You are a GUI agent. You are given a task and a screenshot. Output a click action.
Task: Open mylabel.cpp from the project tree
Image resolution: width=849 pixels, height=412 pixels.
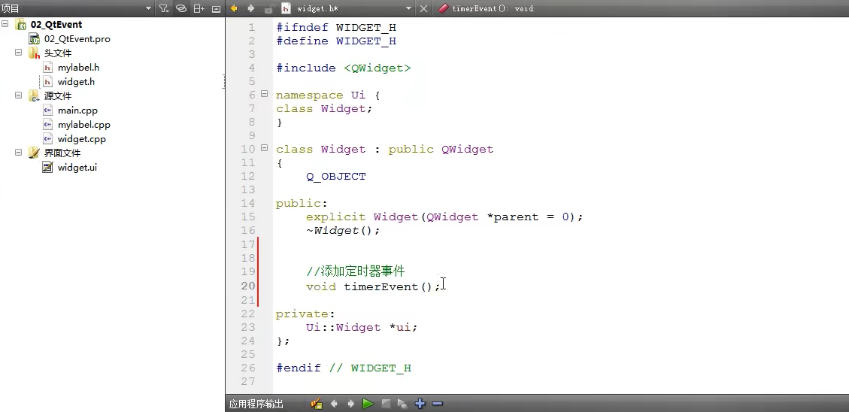84,125
